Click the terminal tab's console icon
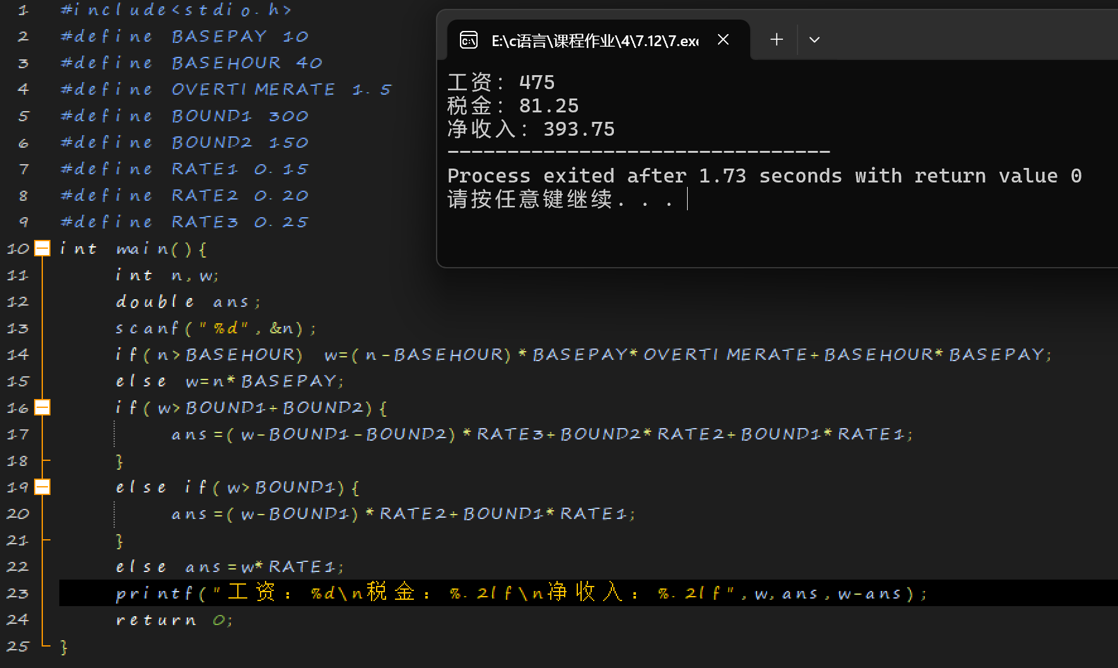This screenshot has height=668, width=1118. (468, 40)
